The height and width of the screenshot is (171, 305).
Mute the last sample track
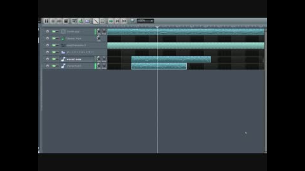pos(54,66)
